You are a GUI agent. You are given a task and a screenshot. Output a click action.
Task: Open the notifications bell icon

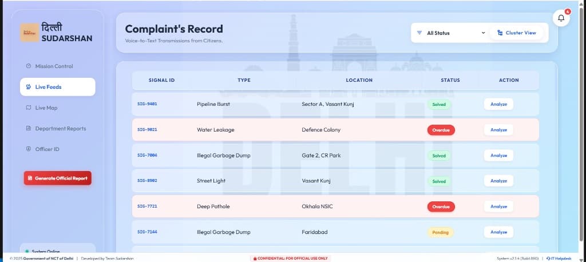coord(561,18)
